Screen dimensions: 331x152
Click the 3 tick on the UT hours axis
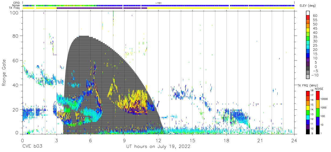56,140
